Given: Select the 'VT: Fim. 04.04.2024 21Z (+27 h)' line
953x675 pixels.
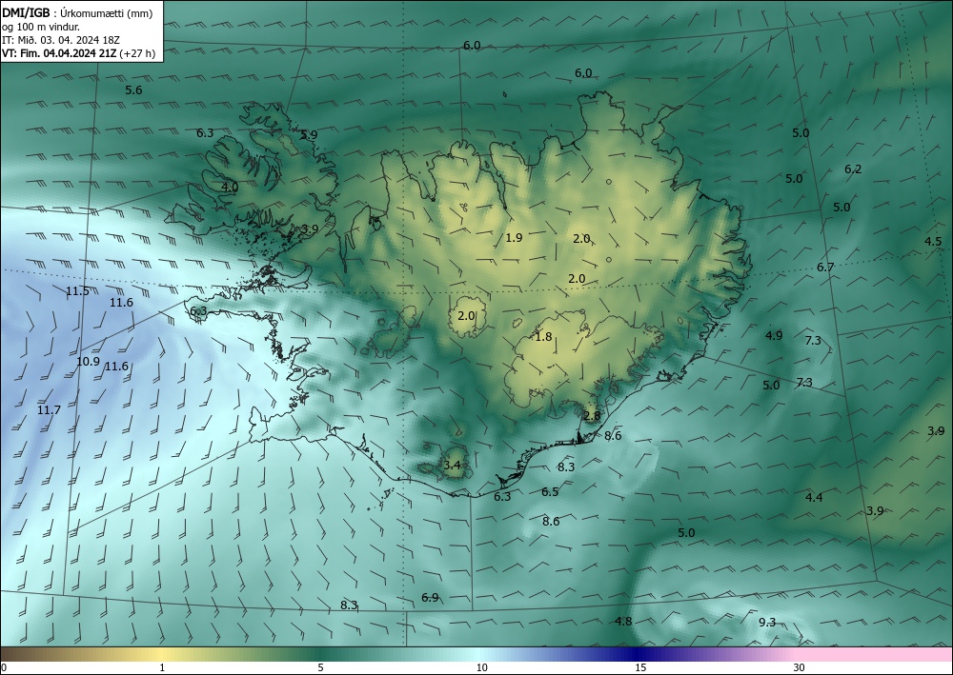Looking at the screenshot, I should 78,53.
